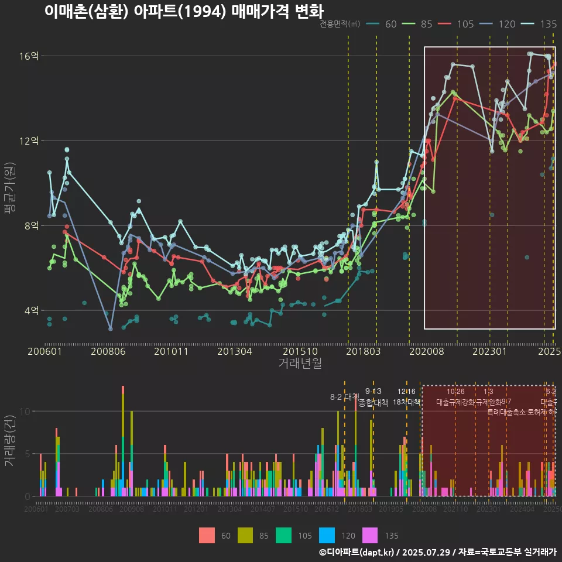
Task: Select the 135 line legend entry
Action: [539, 24]
